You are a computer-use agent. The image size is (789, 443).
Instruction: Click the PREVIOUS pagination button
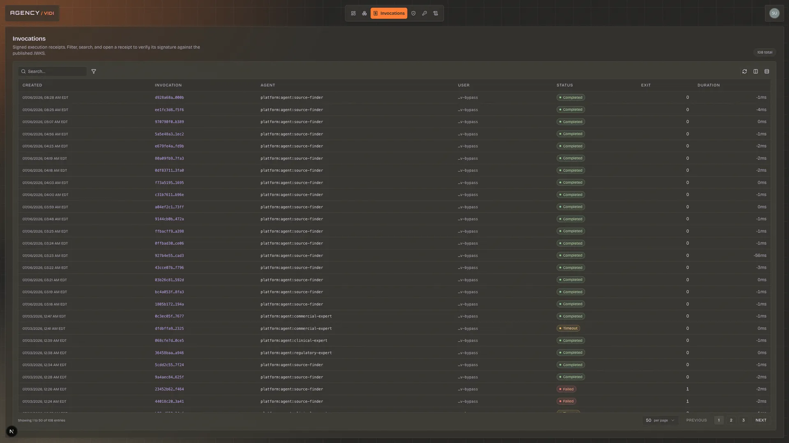(697, 420)
